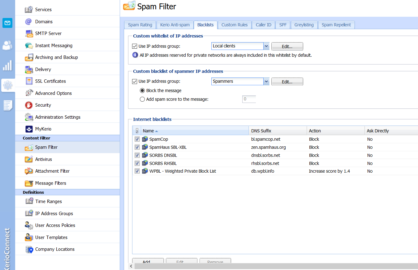Click the Antivirus icon
Screen dimensions: 418x270
pos(29,159)
